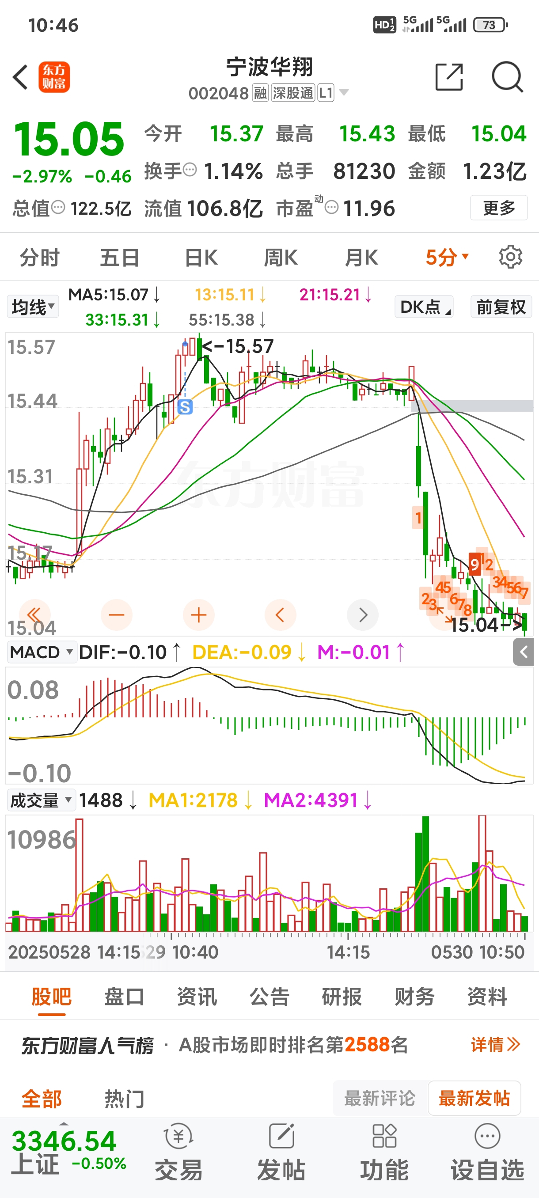Tap the red 9 sequence marker on chart
The image size is (539, 1198).
[475, 565]
